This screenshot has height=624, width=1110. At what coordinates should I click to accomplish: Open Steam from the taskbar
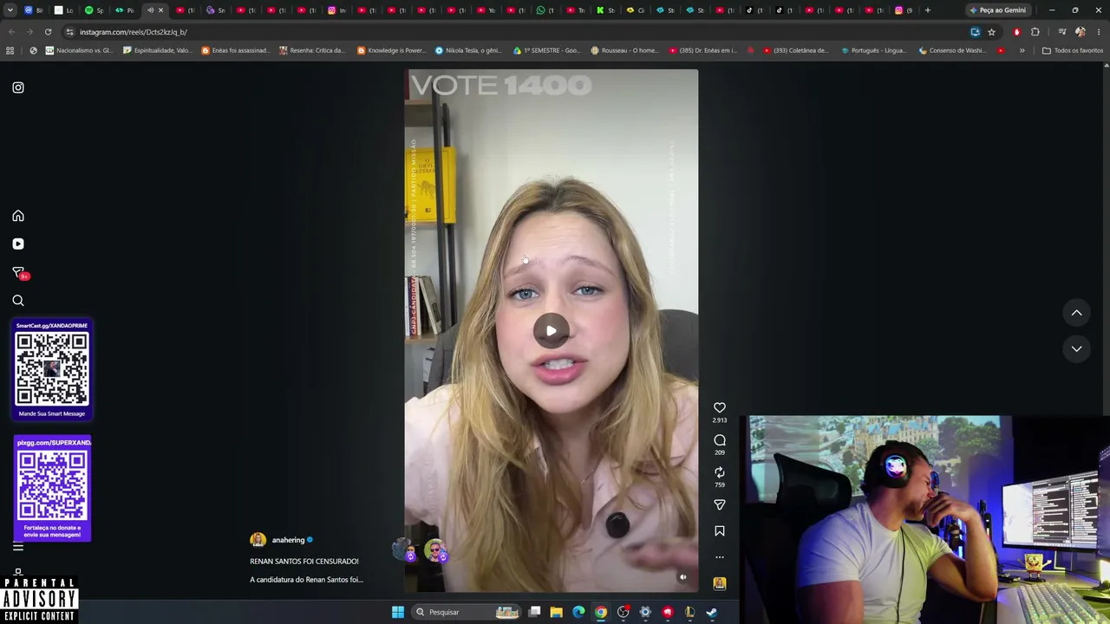click(x=712, y=612)
